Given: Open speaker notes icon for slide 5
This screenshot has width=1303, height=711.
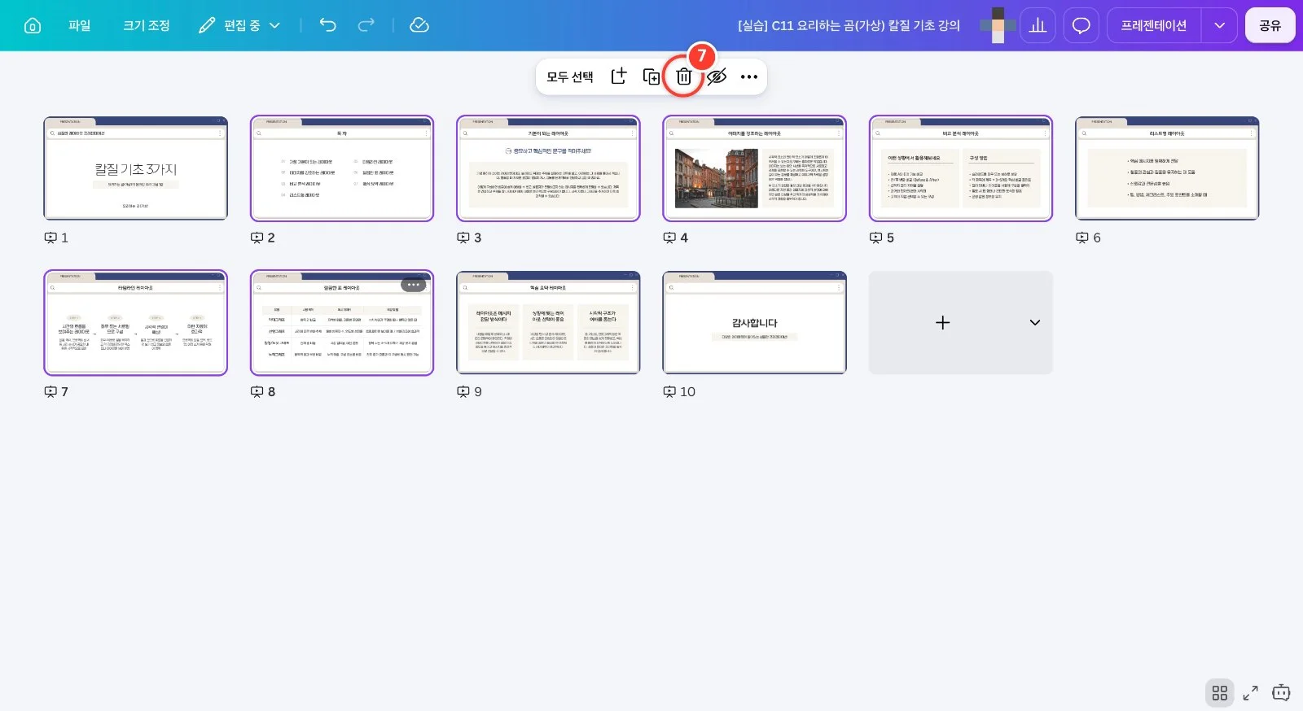Looking at the screenshot, I should tap(875, 238).
